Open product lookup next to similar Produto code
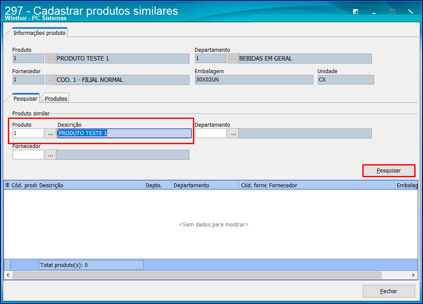 (x=51, y=133)
